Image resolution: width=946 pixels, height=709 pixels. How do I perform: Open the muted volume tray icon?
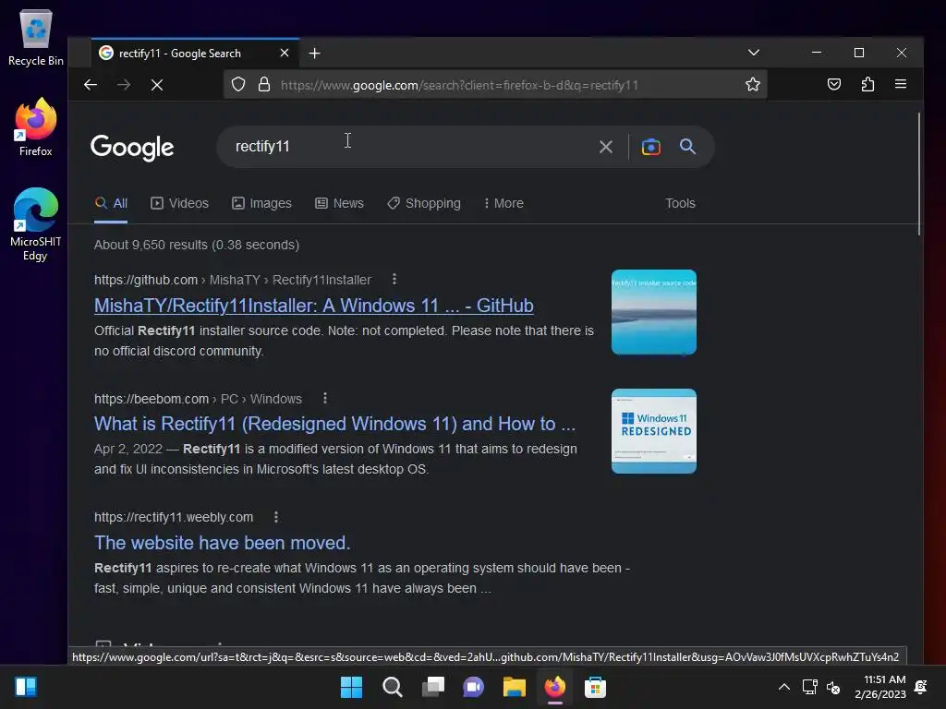tap(834, 687)
